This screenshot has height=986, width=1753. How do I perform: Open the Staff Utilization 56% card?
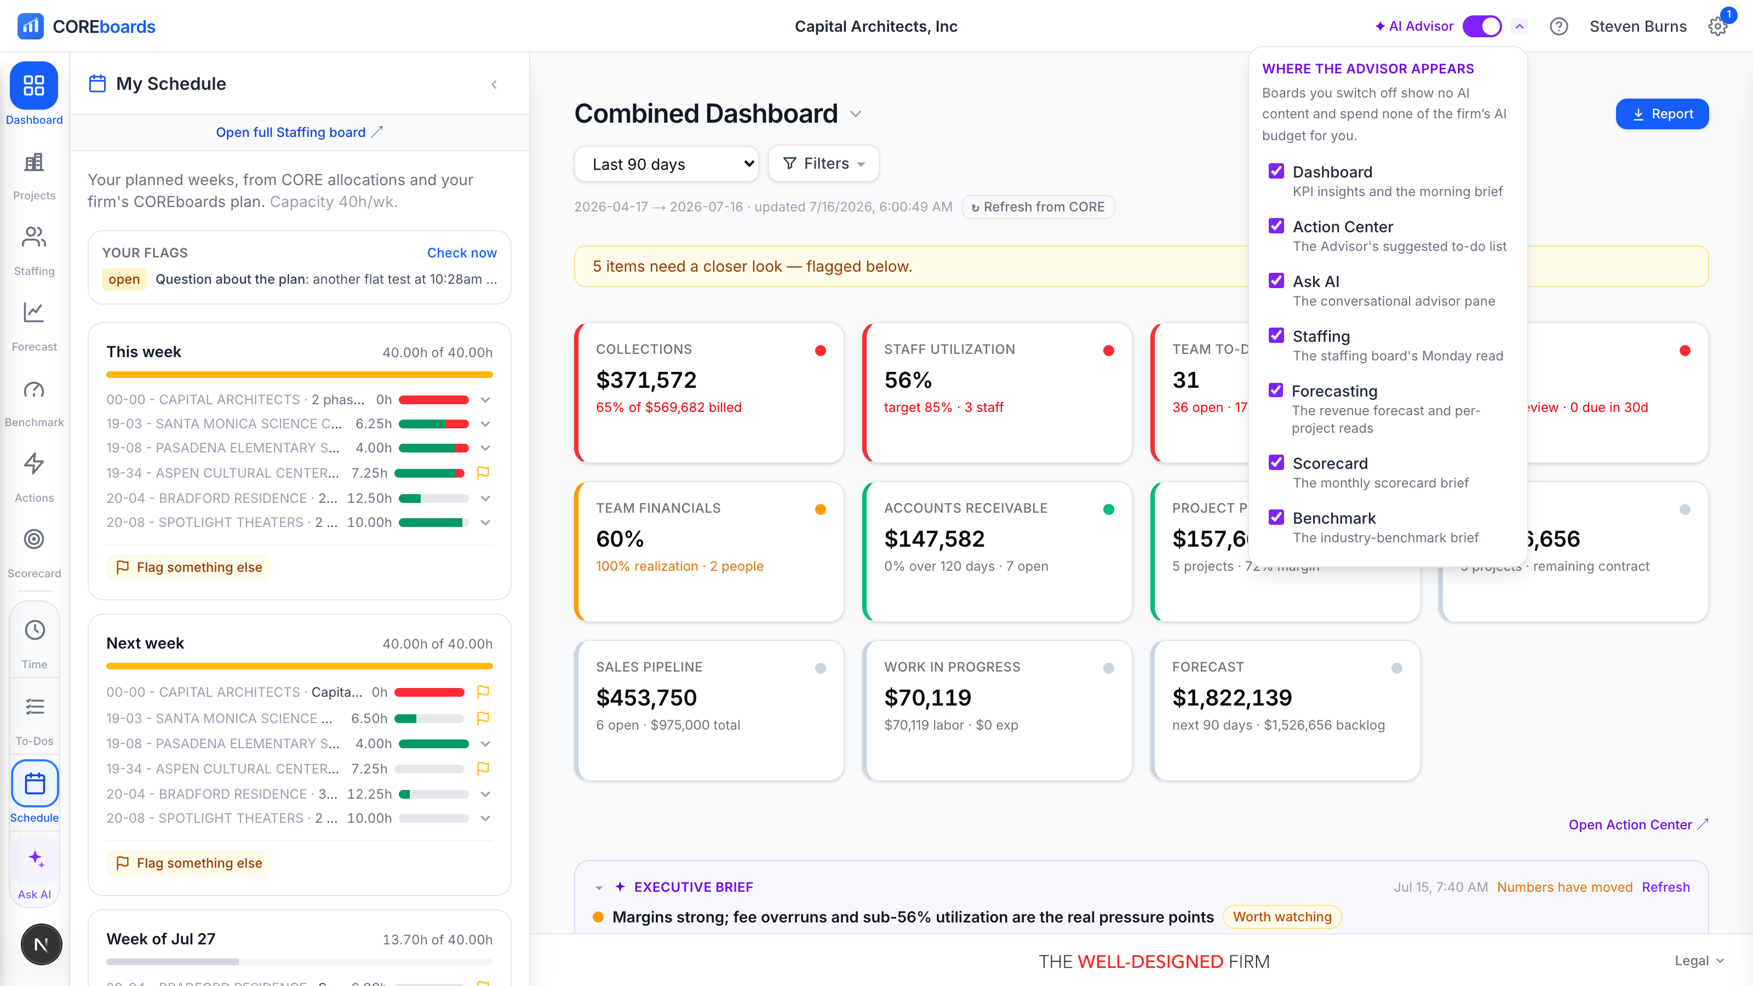[997, 393]
